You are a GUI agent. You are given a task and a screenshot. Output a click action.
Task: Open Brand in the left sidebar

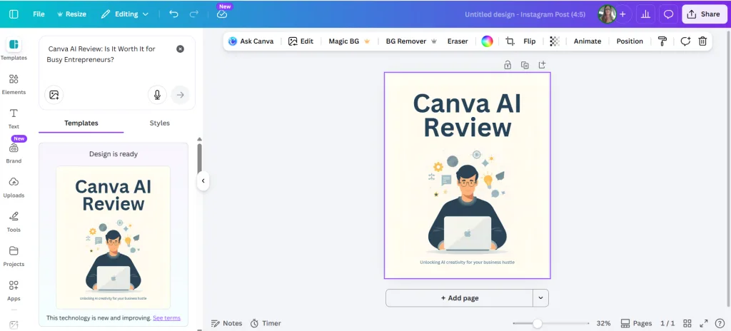14,153
